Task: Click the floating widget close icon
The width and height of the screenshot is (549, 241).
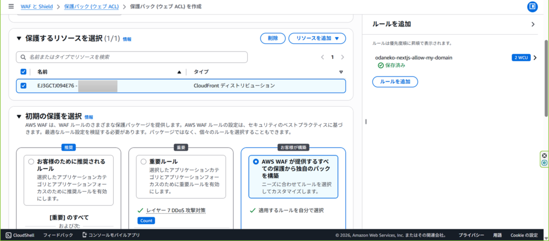Action: (545, 155)
